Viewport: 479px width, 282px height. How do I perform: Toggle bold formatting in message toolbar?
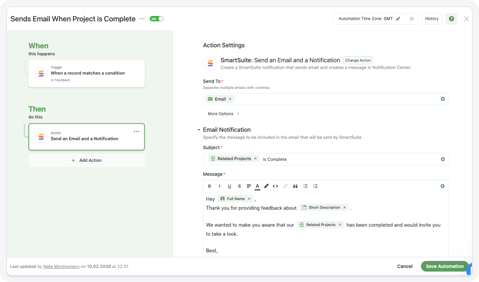209,186
